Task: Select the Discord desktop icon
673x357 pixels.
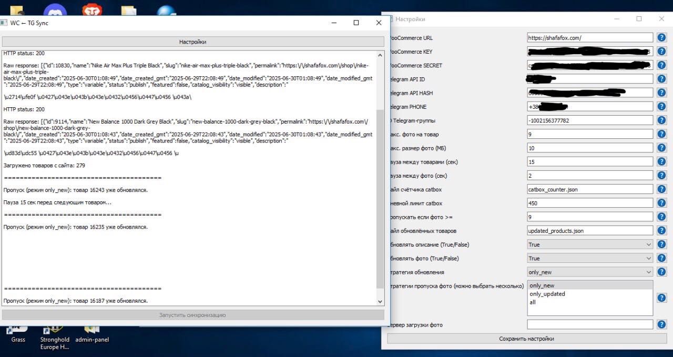Action: 55,10
